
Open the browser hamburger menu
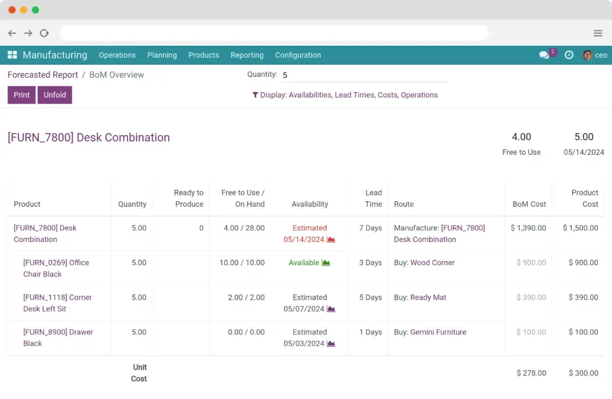click(598, 33)
